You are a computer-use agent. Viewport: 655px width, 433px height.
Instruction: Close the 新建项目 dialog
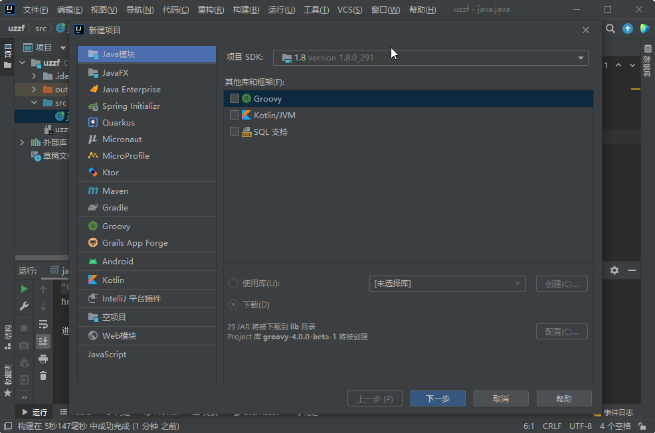coord(586,30)
